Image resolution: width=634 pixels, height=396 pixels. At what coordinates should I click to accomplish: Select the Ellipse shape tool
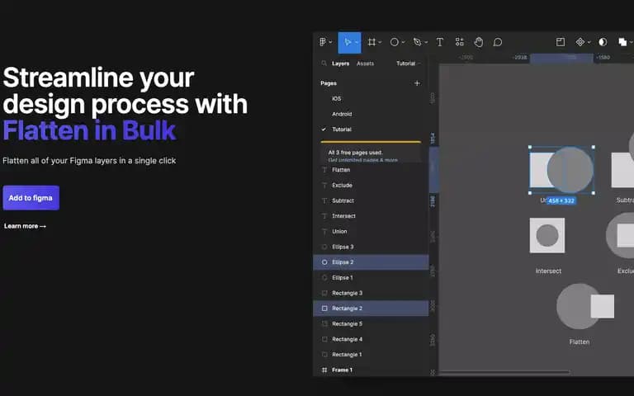click(x=395, y=42)
